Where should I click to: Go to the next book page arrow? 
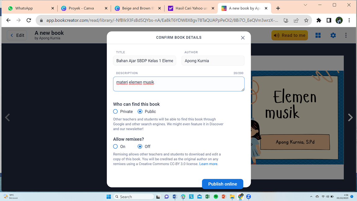point(350,118)
